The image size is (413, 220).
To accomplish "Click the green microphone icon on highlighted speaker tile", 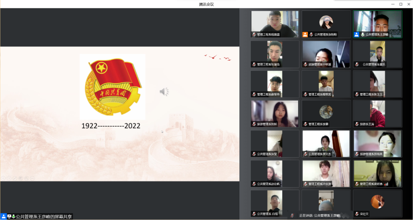I will (x=363, y=34).
